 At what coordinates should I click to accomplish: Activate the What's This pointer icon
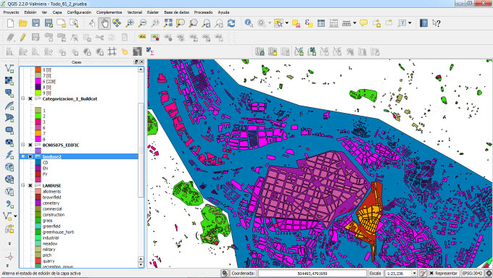pos(436,23)
